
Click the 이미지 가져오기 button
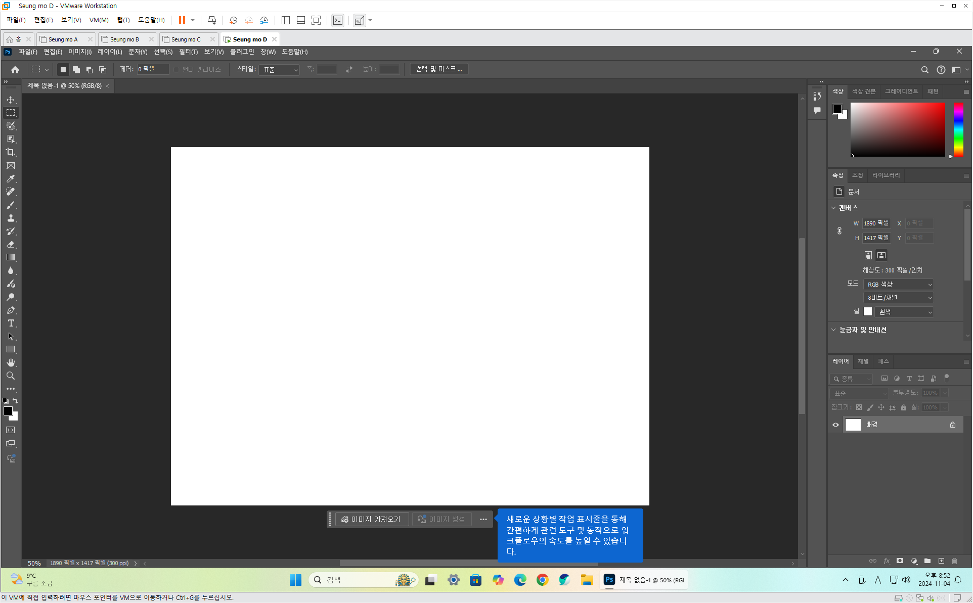coord(371,519)
